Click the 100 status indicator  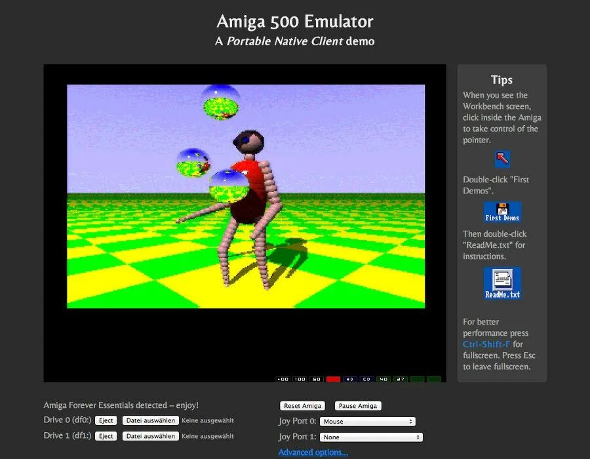300,379
